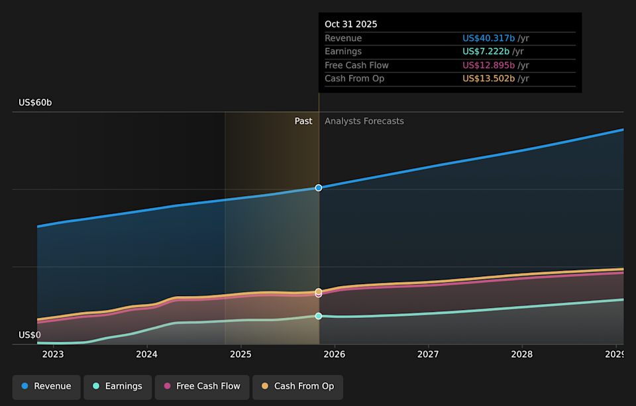Click the Oct 31 2025 tooltip date
Image resolution: width=636 pixels, height=406 pixels.
click(350, 24)
